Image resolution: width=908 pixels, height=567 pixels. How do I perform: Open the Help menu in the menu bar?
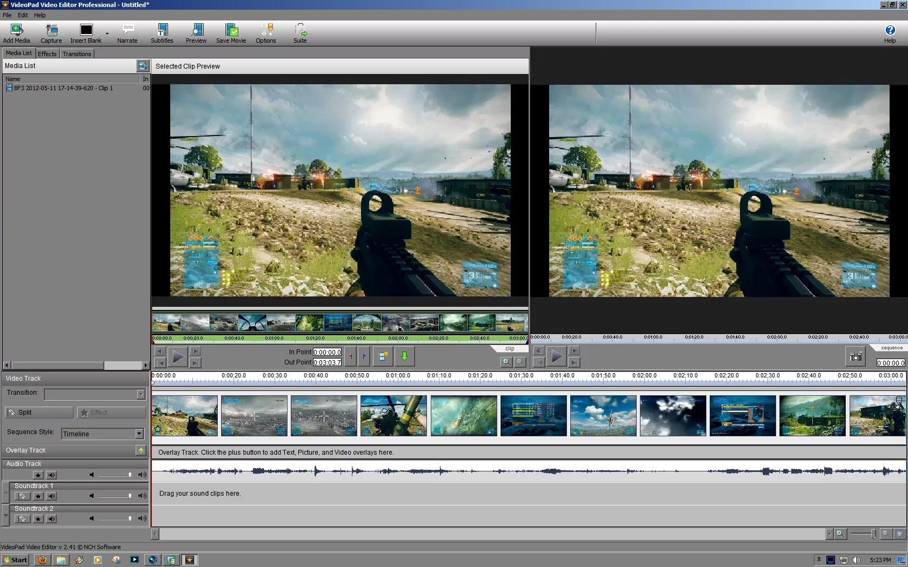click(x=40, y=15)
